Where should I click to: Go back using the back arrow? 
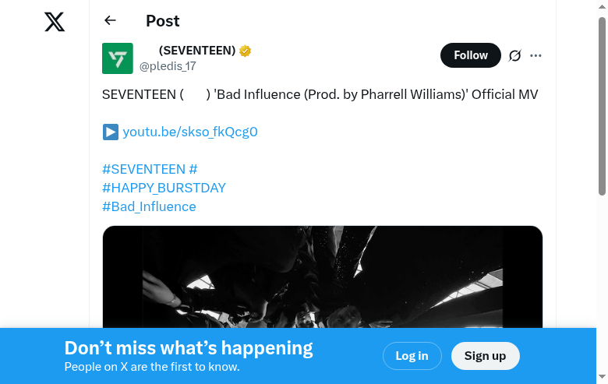[110, 21]
